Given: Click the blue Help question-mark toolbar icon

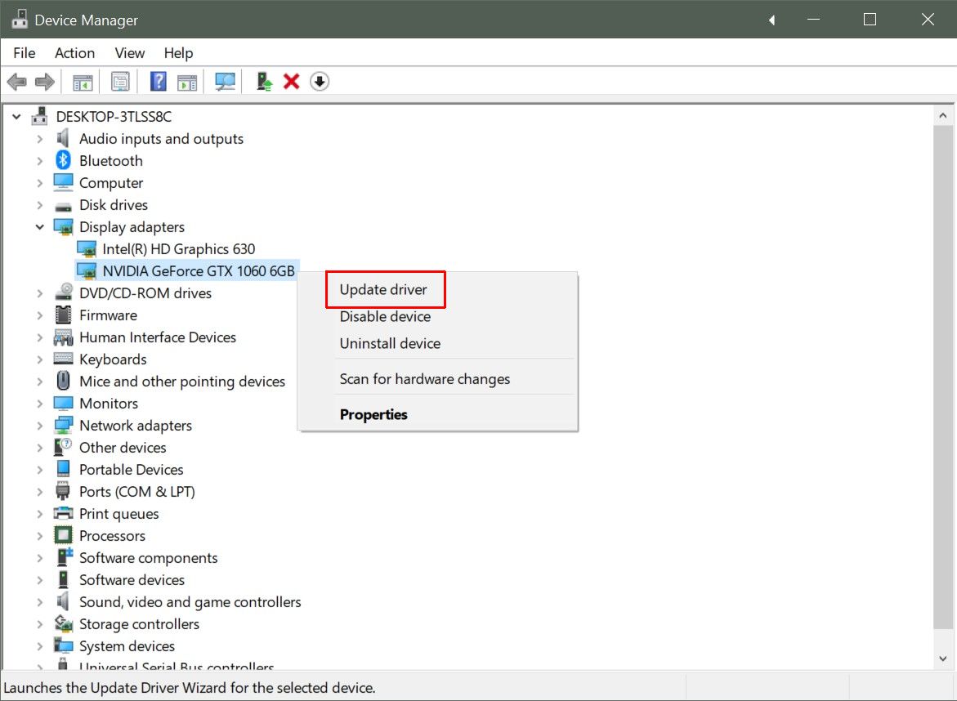Looking at the screenshot, I should coord(158,81).
